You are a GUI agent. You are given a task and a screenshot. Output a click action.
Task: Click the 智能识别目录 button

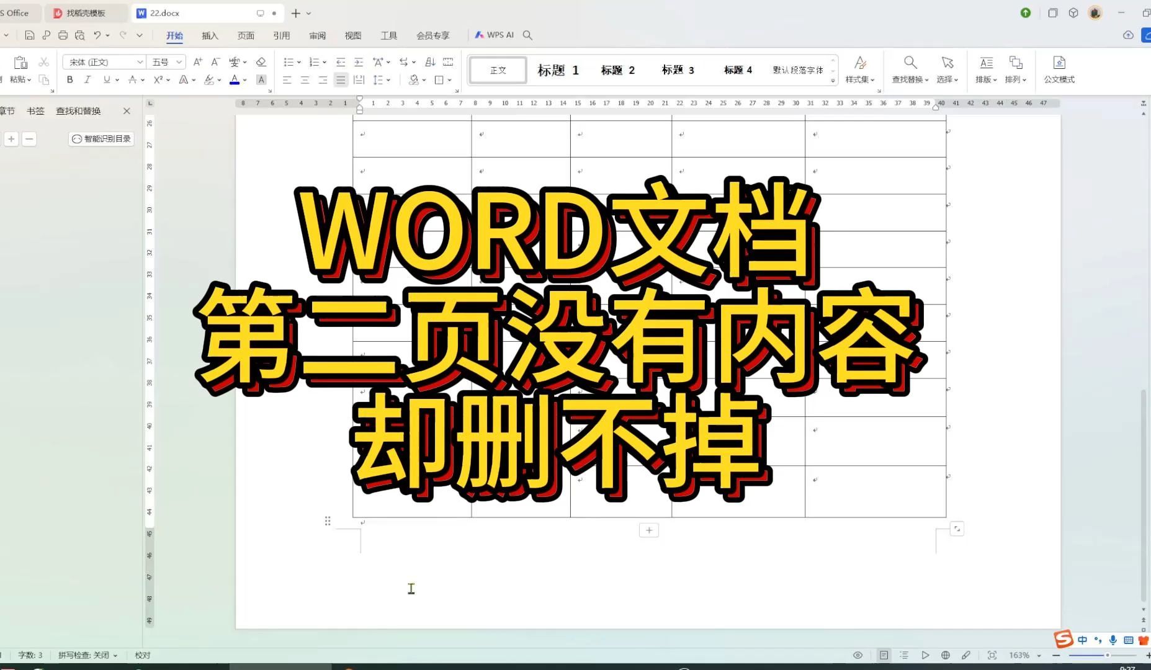[x=101, y=138]
